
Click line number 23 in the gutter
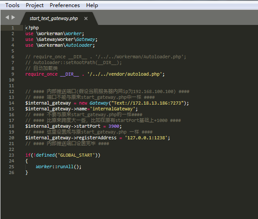[x=12, y=155]
